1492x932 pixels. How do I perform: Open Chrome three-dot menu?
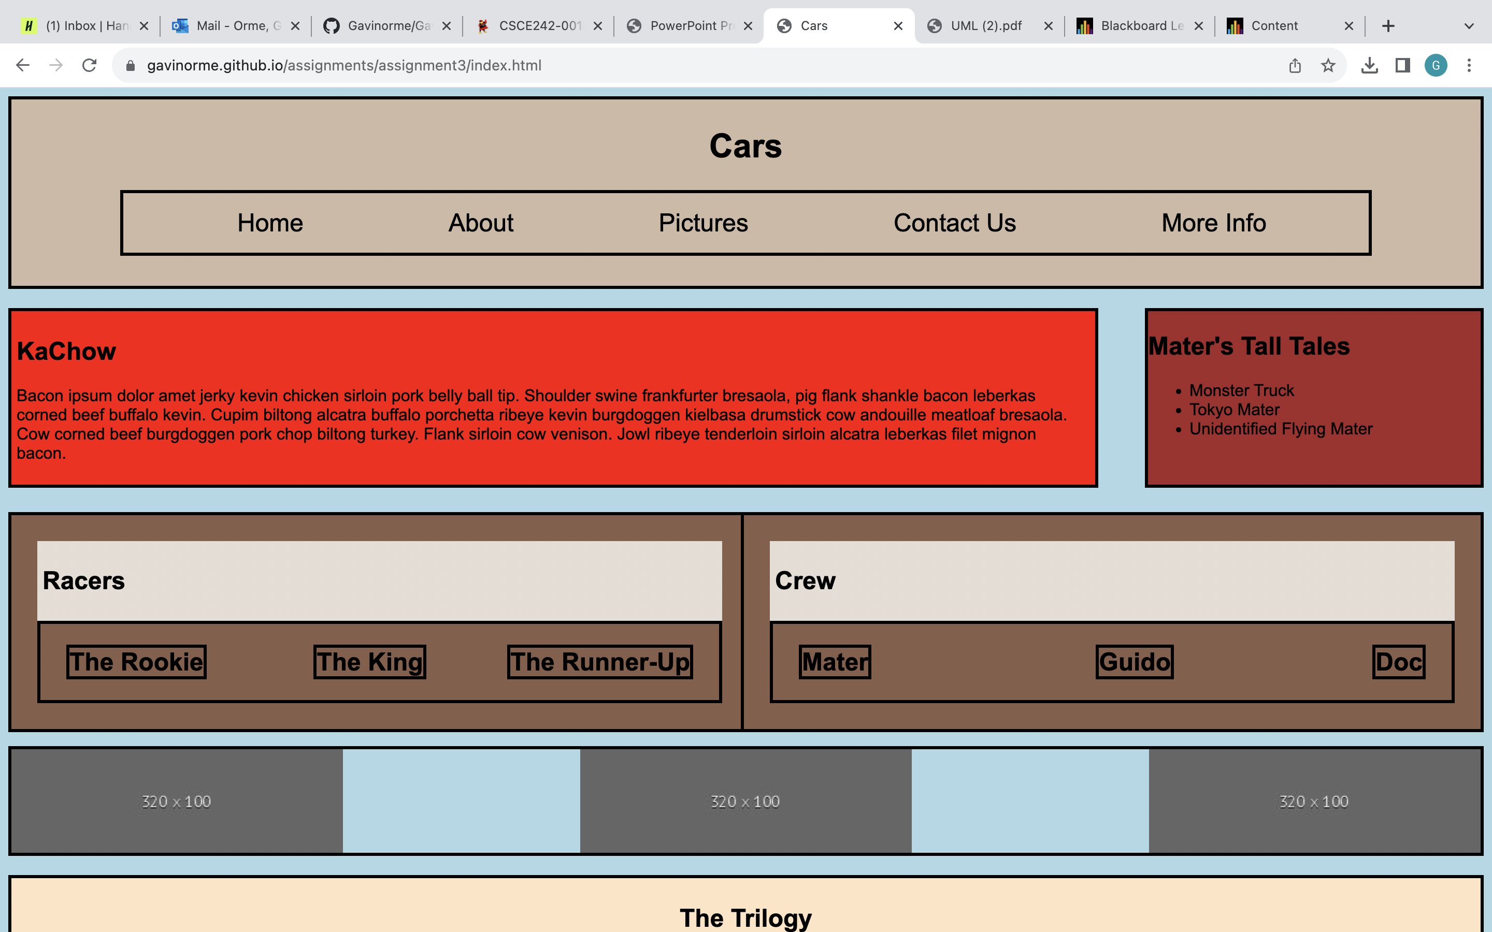pos(1469,65)
